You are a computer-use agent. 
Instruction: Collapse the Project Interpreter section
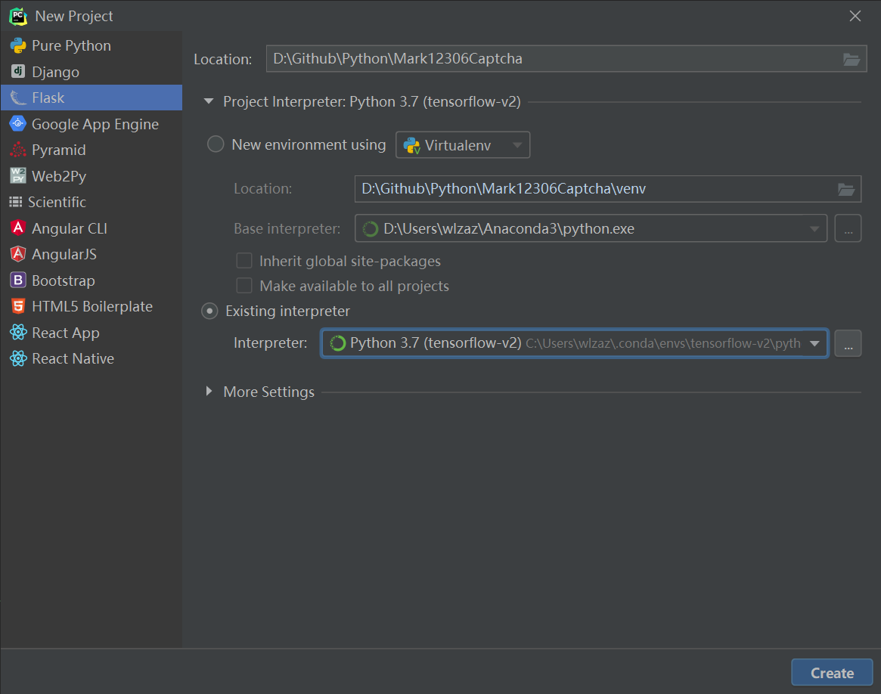[x=209, y=101]
